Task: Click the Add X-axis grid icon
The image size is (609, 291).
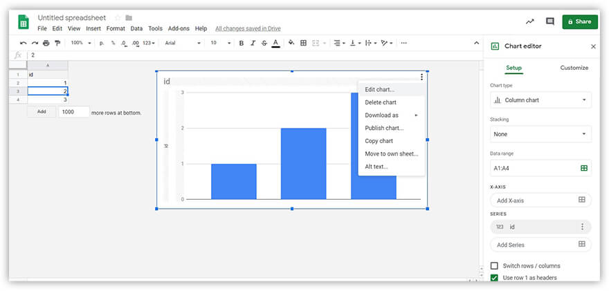Action: coord(581,200)
